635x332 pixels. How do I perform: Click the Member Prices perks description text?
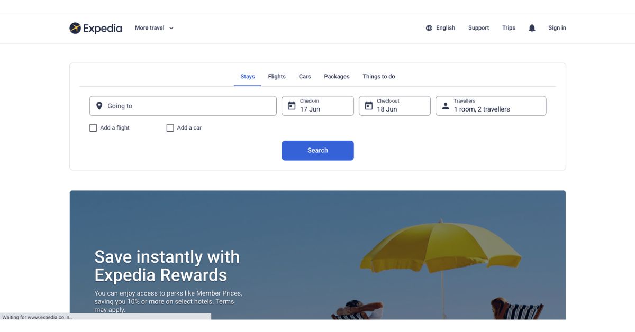(x=168, y=301)
